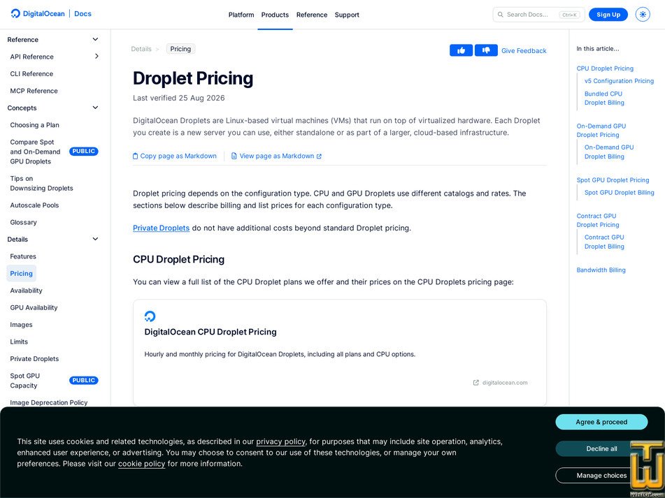Open the cookie policy link
Viewport: 665px width, 498px height.
tap(142, 463)
